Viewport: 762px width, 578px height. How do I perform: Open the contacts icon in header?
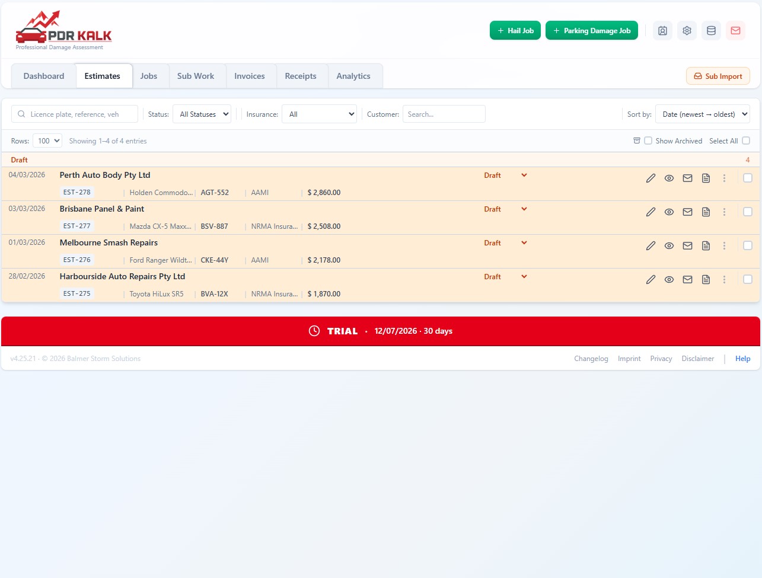[x=662, y=31]
